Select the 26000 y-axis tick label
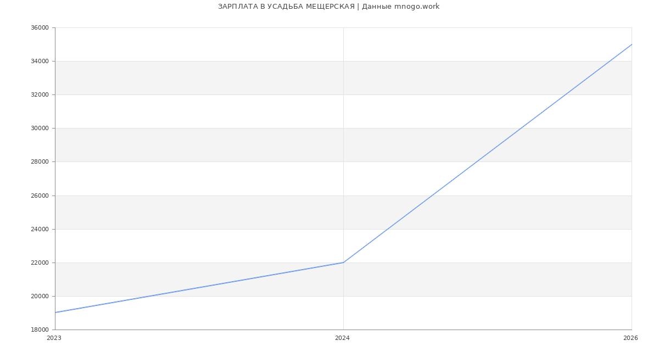The width and height of the screenshot is (659, 357). point(40,196)
